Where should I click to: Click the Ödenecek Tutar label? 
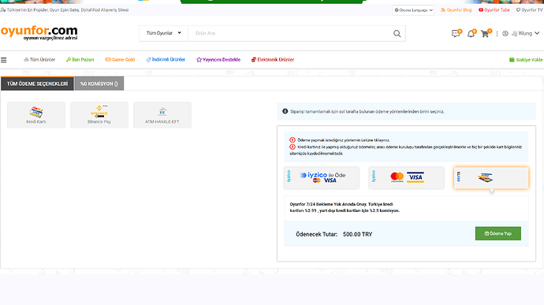point(316,234)
